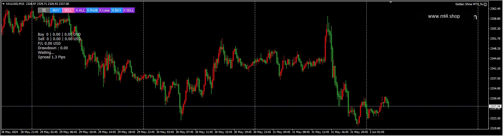Click the blue BUY button

pyautogui.click(x=56, y=10)
